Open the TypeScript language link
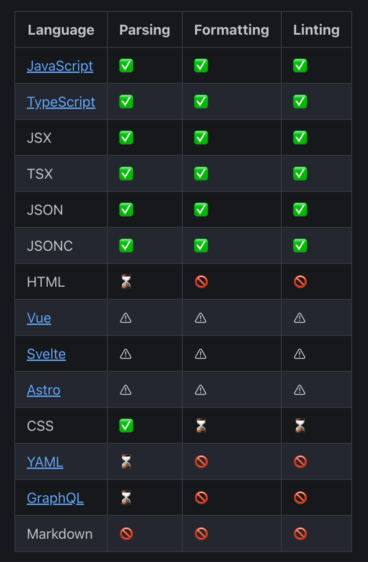The image size is (368, 562). tap(61, 102)
